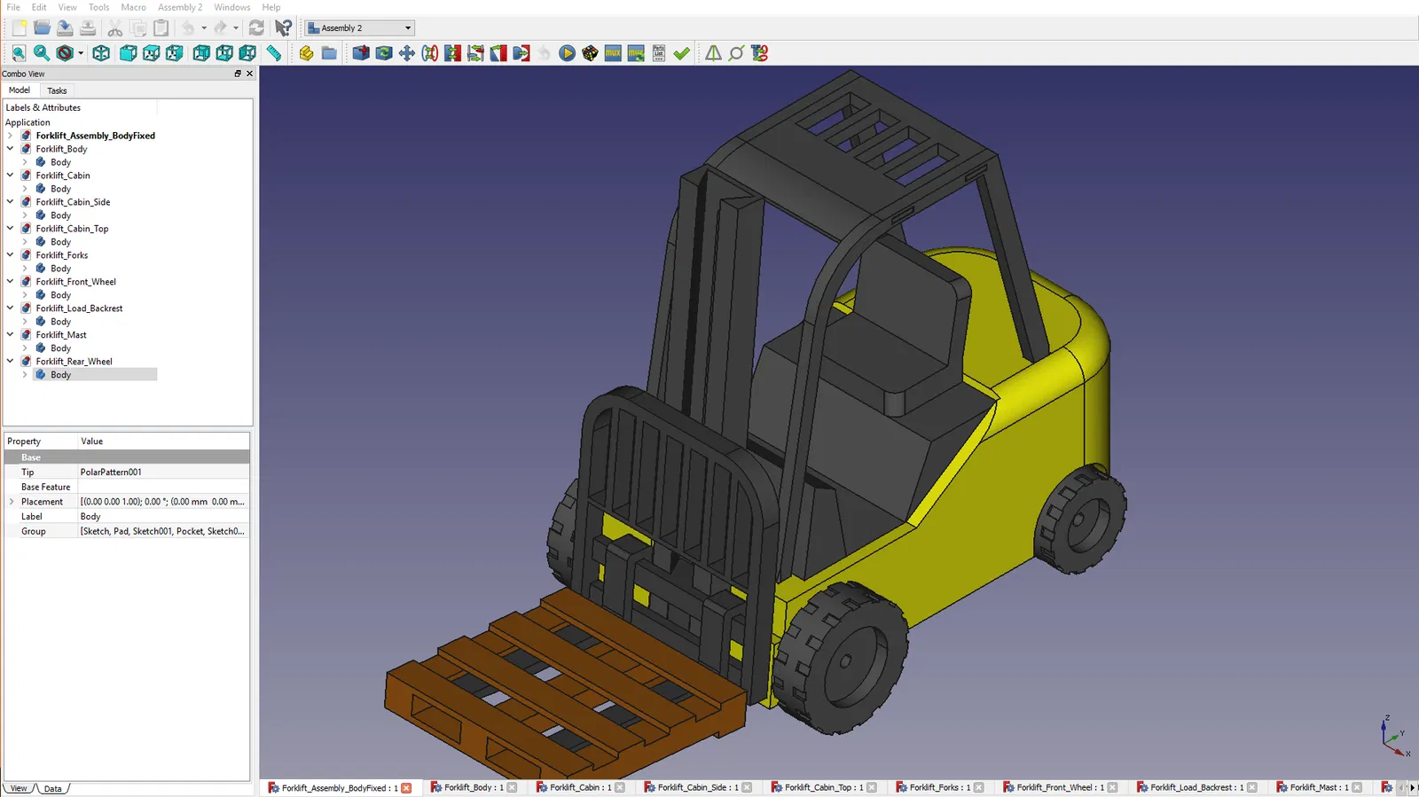Click the yellow Part creation icon
Viewport: 1419px width, 797px height.
pos(306,53)
